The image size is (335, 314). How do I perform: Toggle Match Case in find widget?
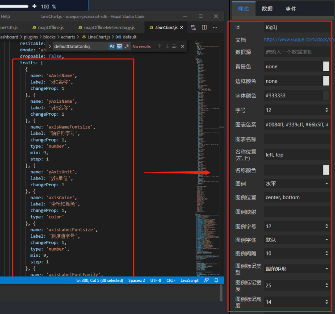pyautogui.click(x=112, y=46)
